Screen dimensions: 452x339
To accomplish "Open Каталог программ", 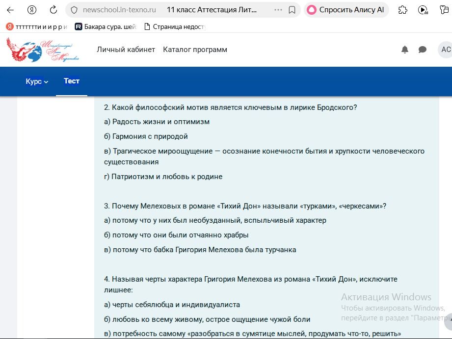I will click(x=195, y=50).
